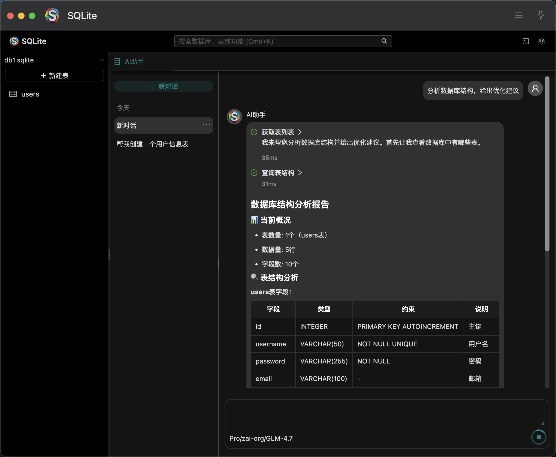Click the 新建表 button
556x457 pixels.
(x=55, y=76)
